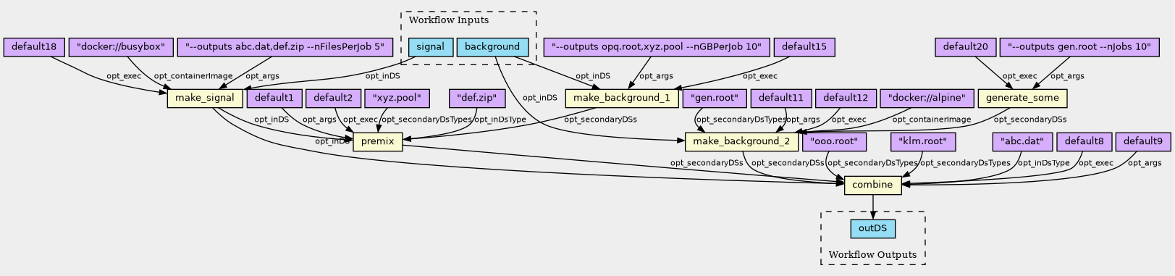Select the combine step node

click(x=872, y=185)
